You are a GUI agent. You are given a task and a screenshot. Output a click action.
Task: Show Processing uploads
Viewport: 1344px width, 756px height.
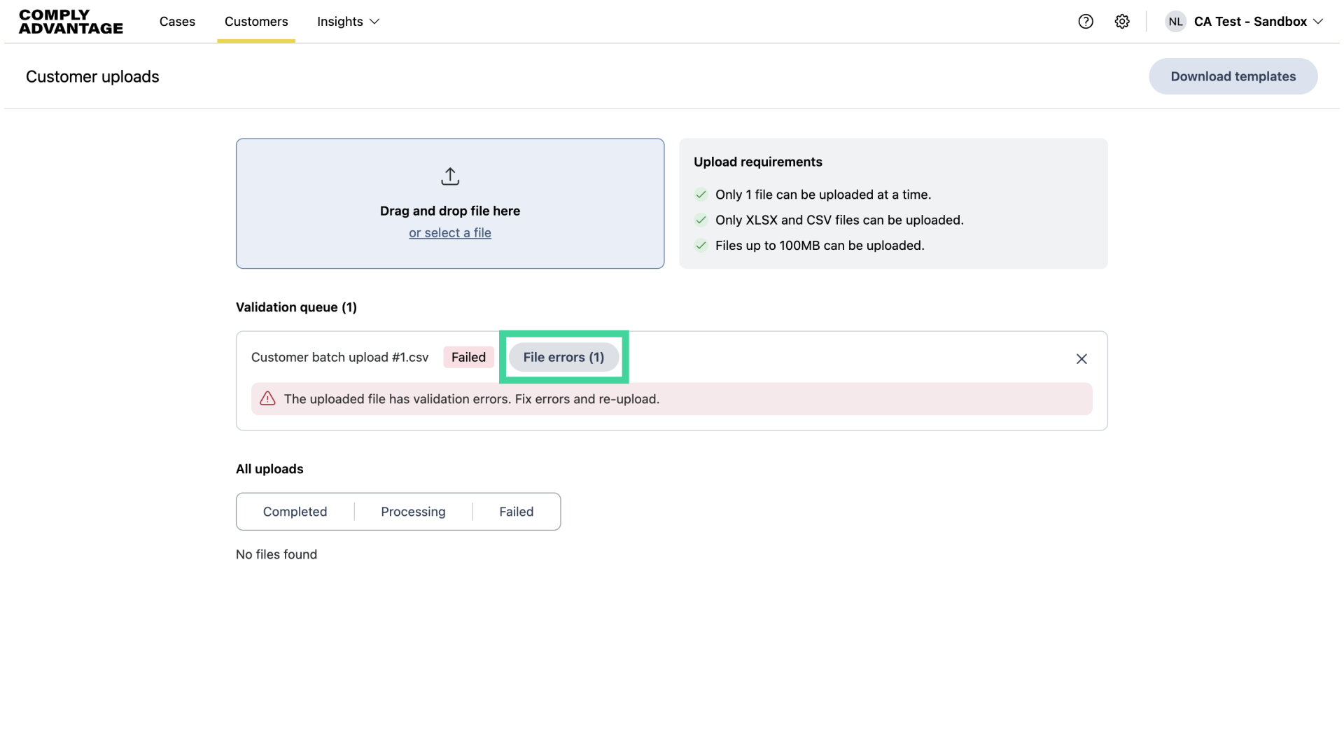(413, 512)
